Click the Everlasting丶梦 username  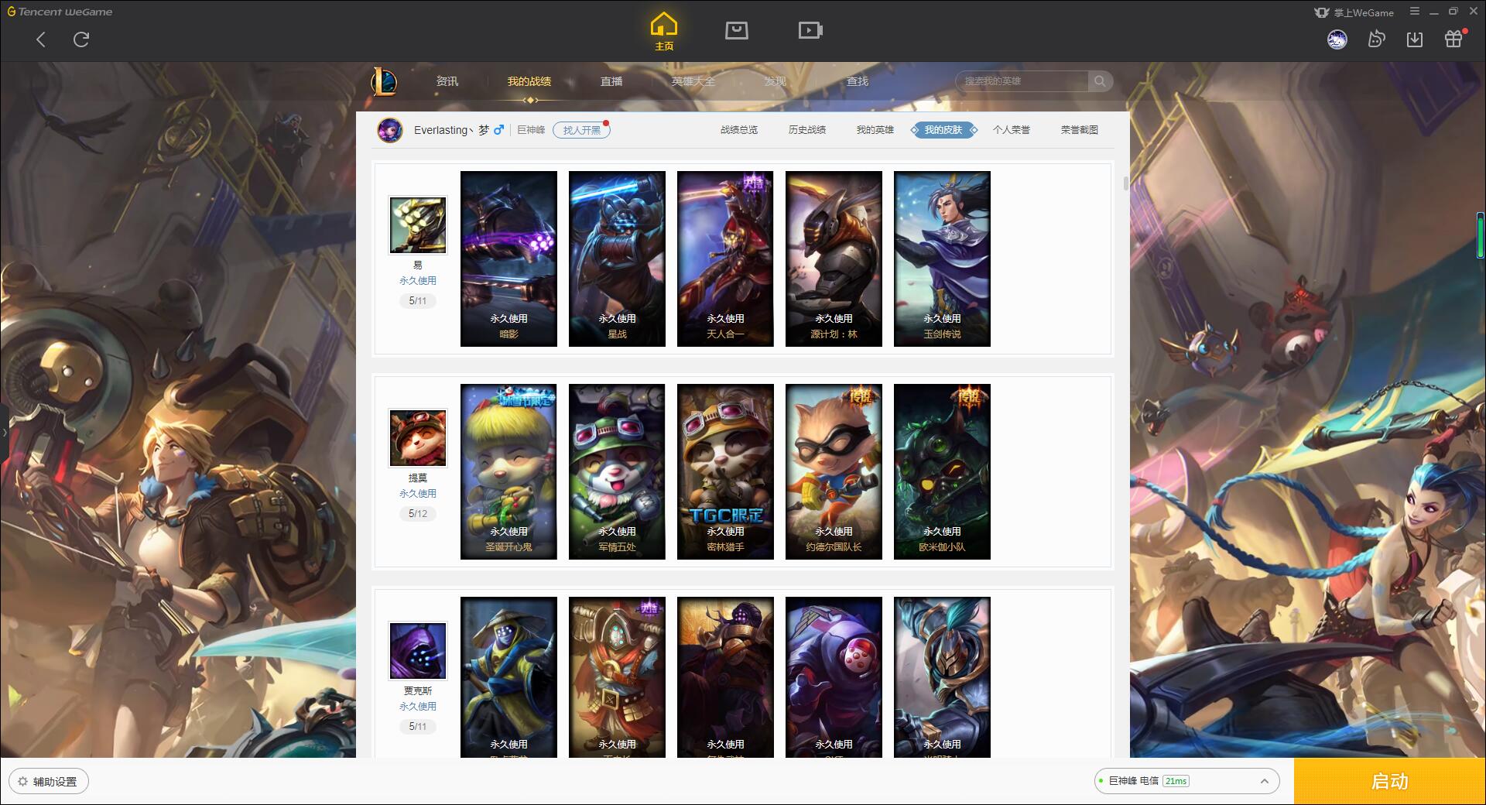[x=452, y=130]
